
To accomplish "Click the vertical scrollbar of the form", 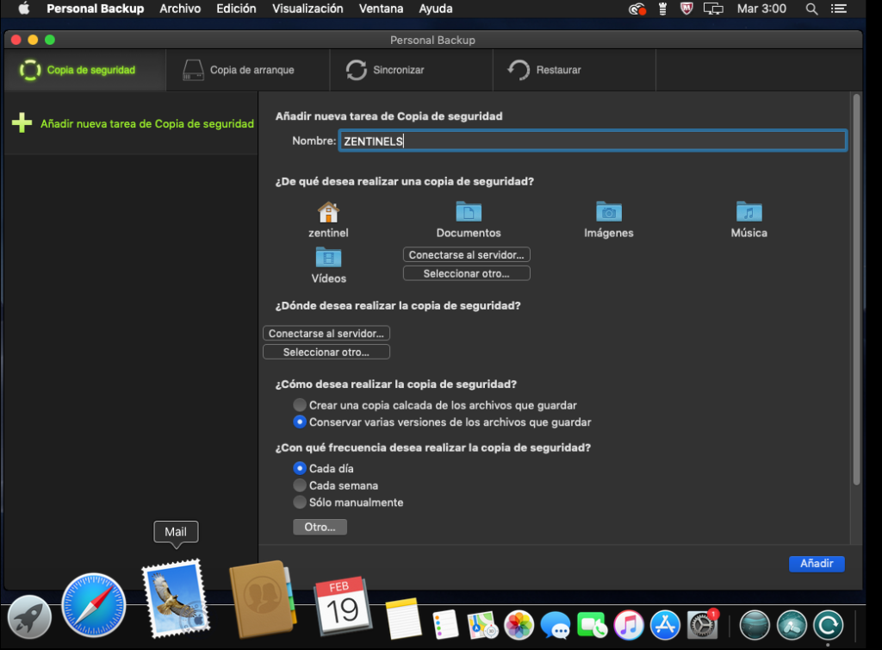I will 856,290.
